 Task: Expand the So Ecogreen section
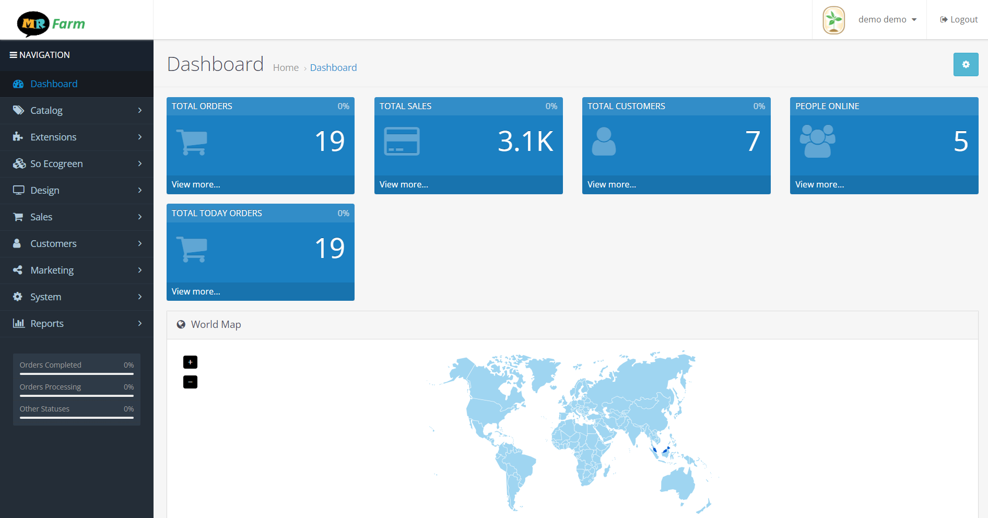click(x=77, y=164)
